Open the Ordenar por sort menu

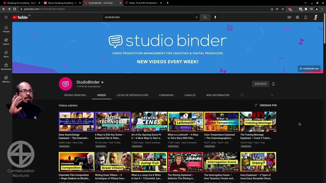[266, 105]
